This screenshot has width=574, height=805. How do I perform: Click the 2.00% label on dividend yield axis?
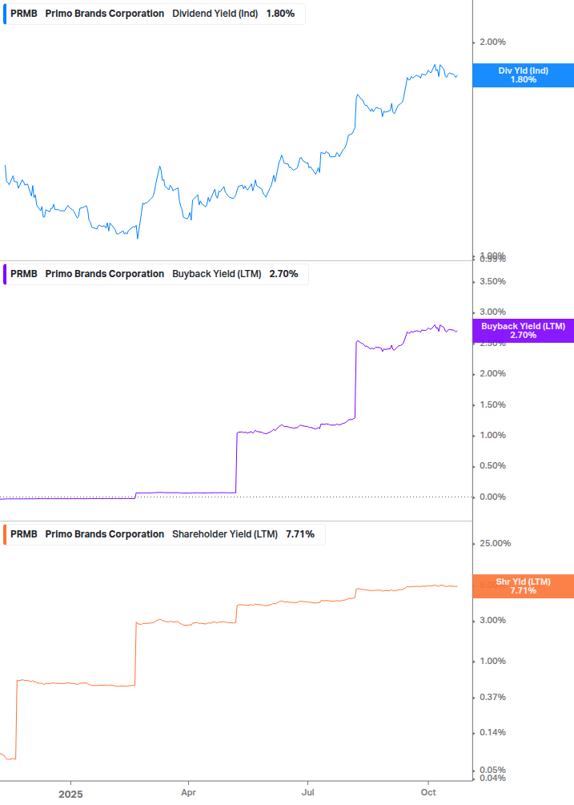tap(492, 42)
